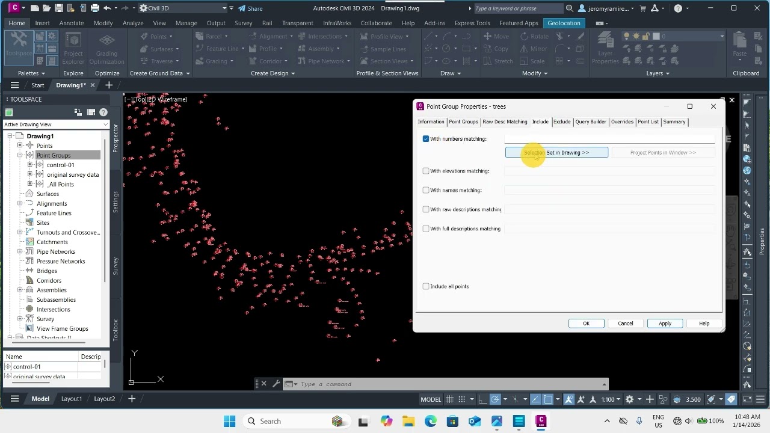Open Project Explorer tool

point(73,49)
